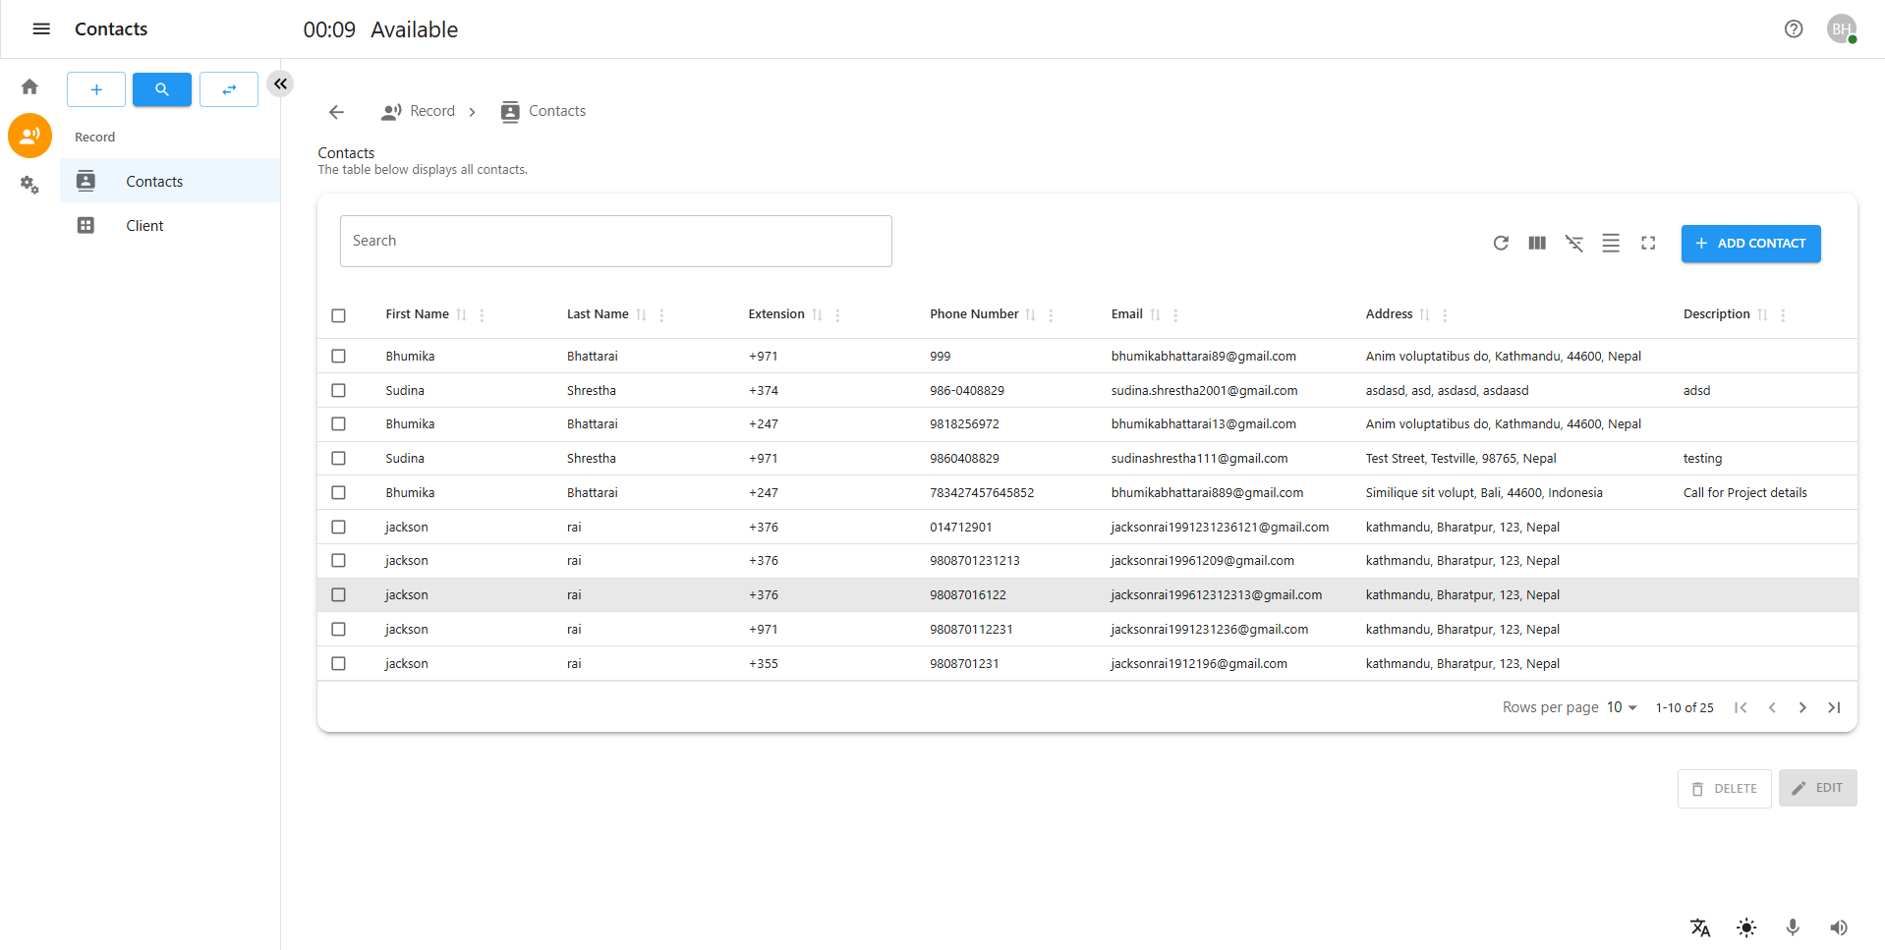Enter full screen table view
The height and width of the screenshot is (950, 1885).
[x=1647, y=243]
